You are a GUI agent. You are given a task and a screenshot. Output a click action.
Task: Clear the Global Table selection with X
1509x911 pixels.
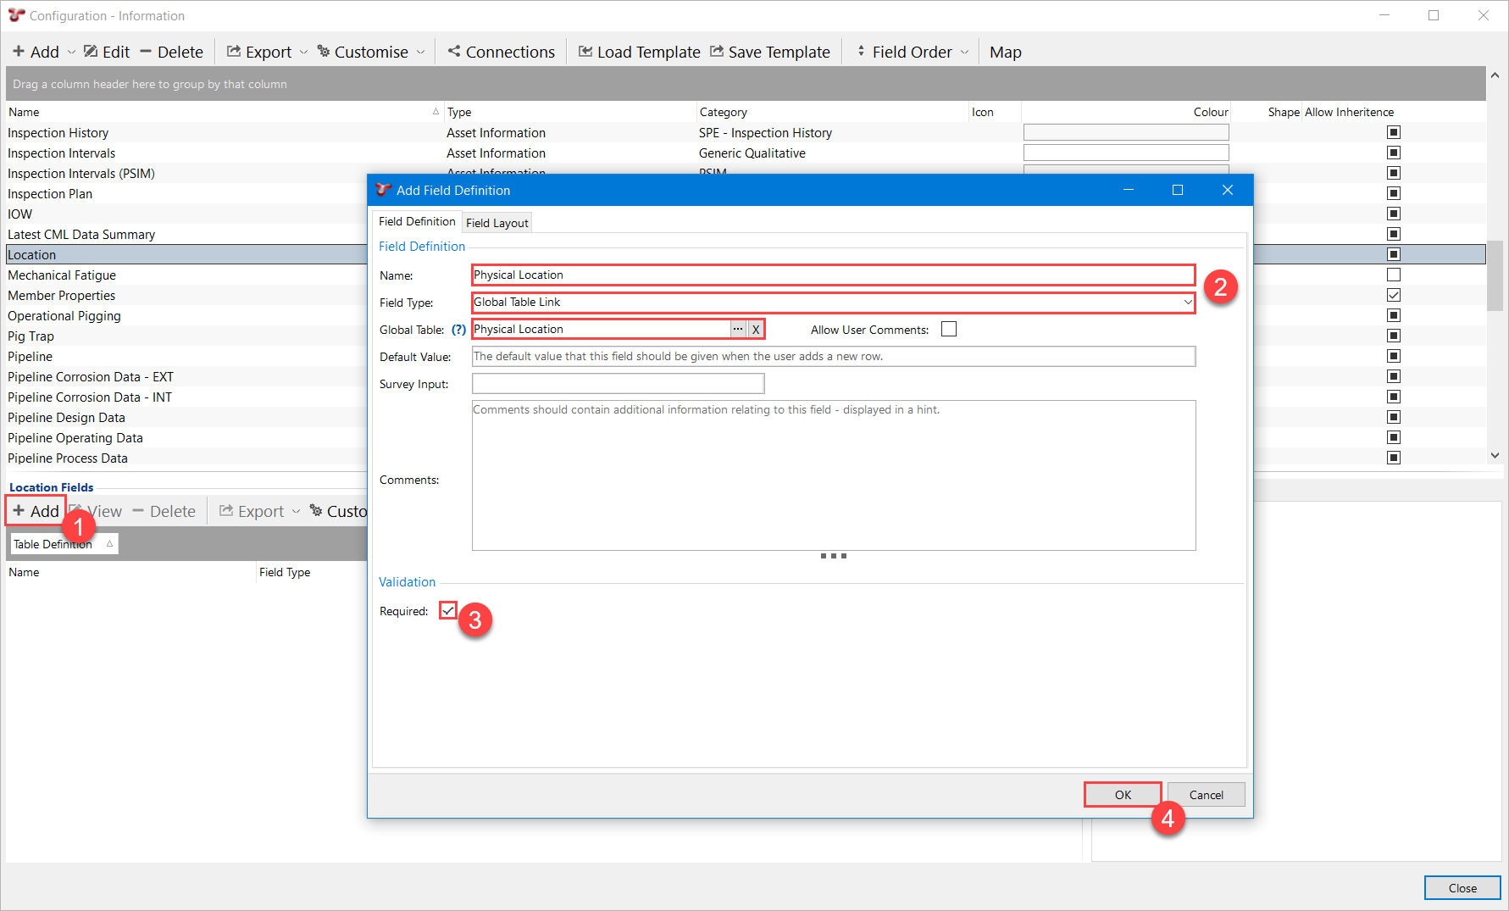756,329
